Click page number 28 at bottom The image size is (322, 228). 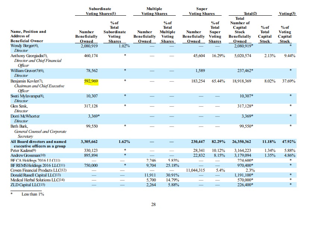[x=153, y=204]
